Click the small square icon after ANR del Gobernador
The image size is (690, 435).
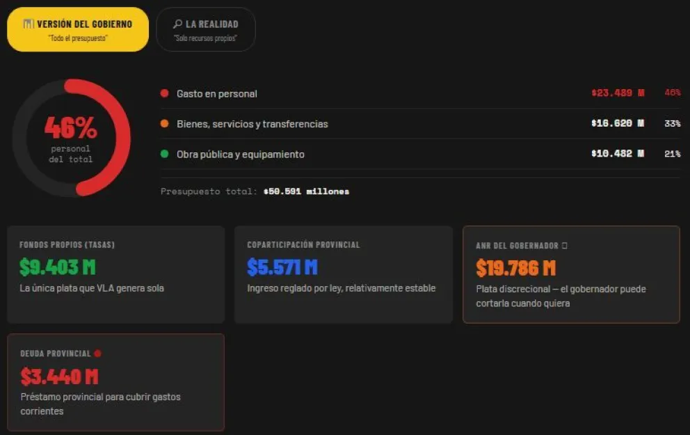coord(565,246)
